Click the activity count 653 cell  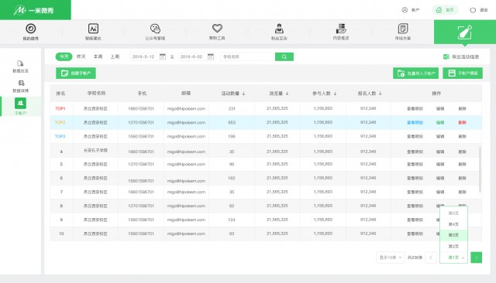click(x=232, y=122)
